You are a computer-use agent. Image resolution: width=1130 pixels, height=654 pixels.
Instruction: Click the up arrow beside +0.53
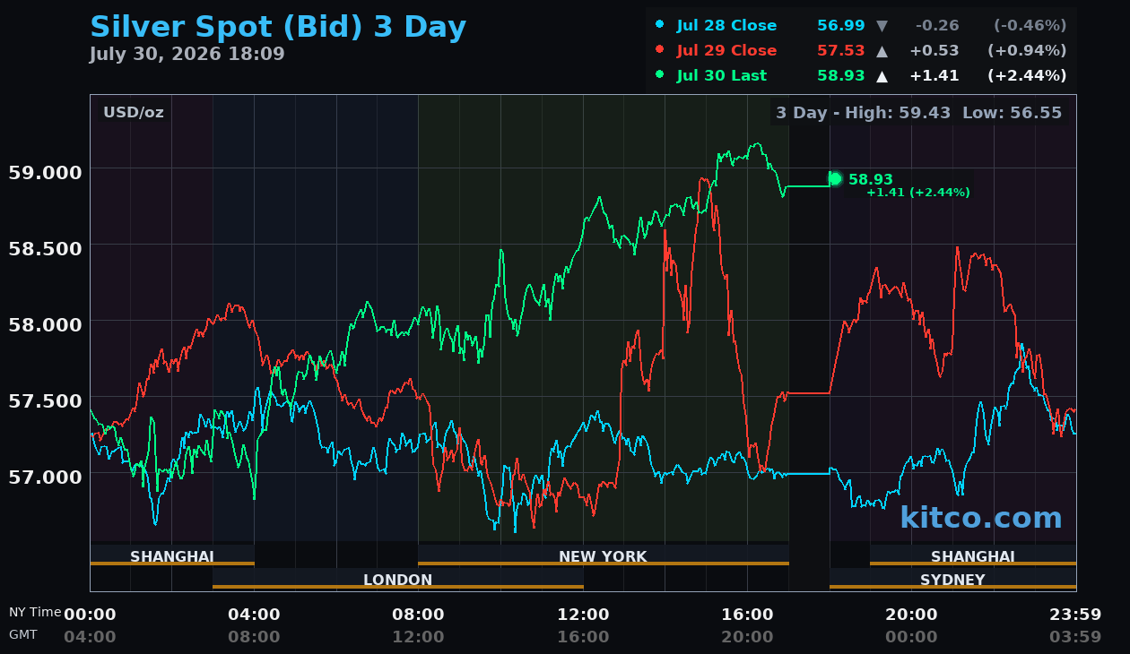tap(882, 51)
